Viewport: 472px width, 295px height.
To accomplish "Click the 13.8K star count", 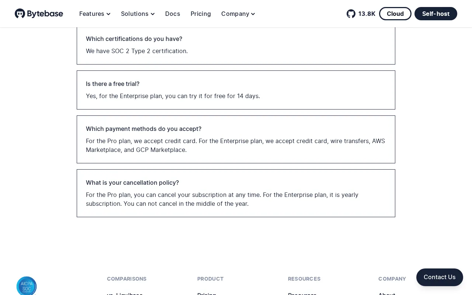I will (x=367, y=14).
